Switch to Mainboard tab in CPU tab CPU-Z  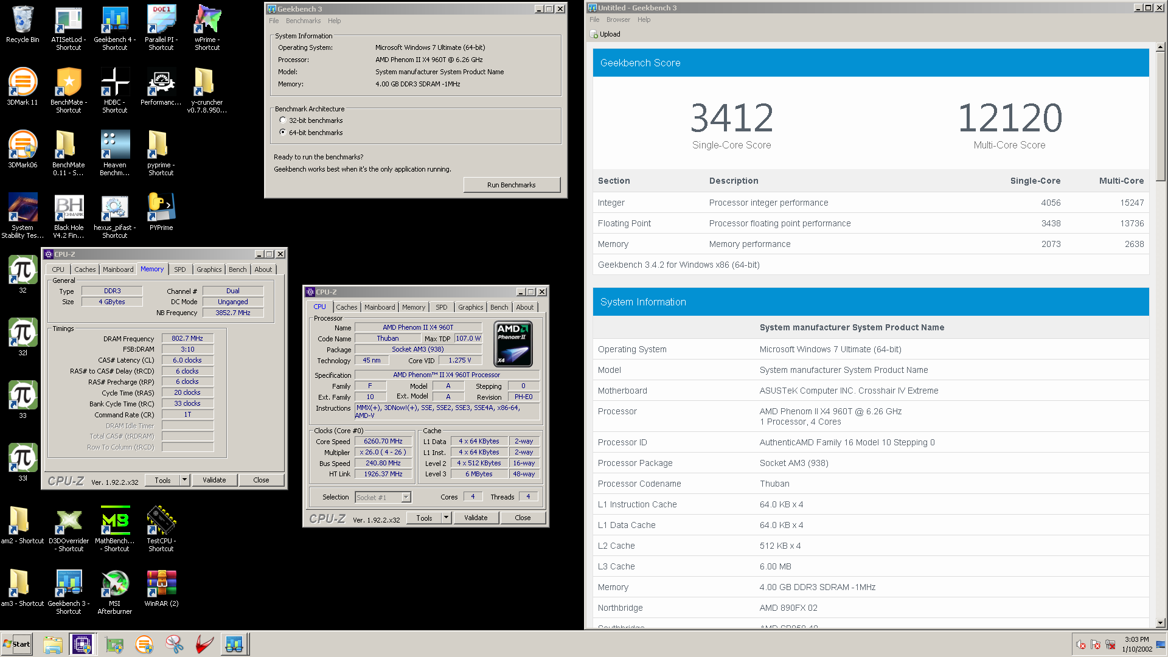[x=380, y=307]
